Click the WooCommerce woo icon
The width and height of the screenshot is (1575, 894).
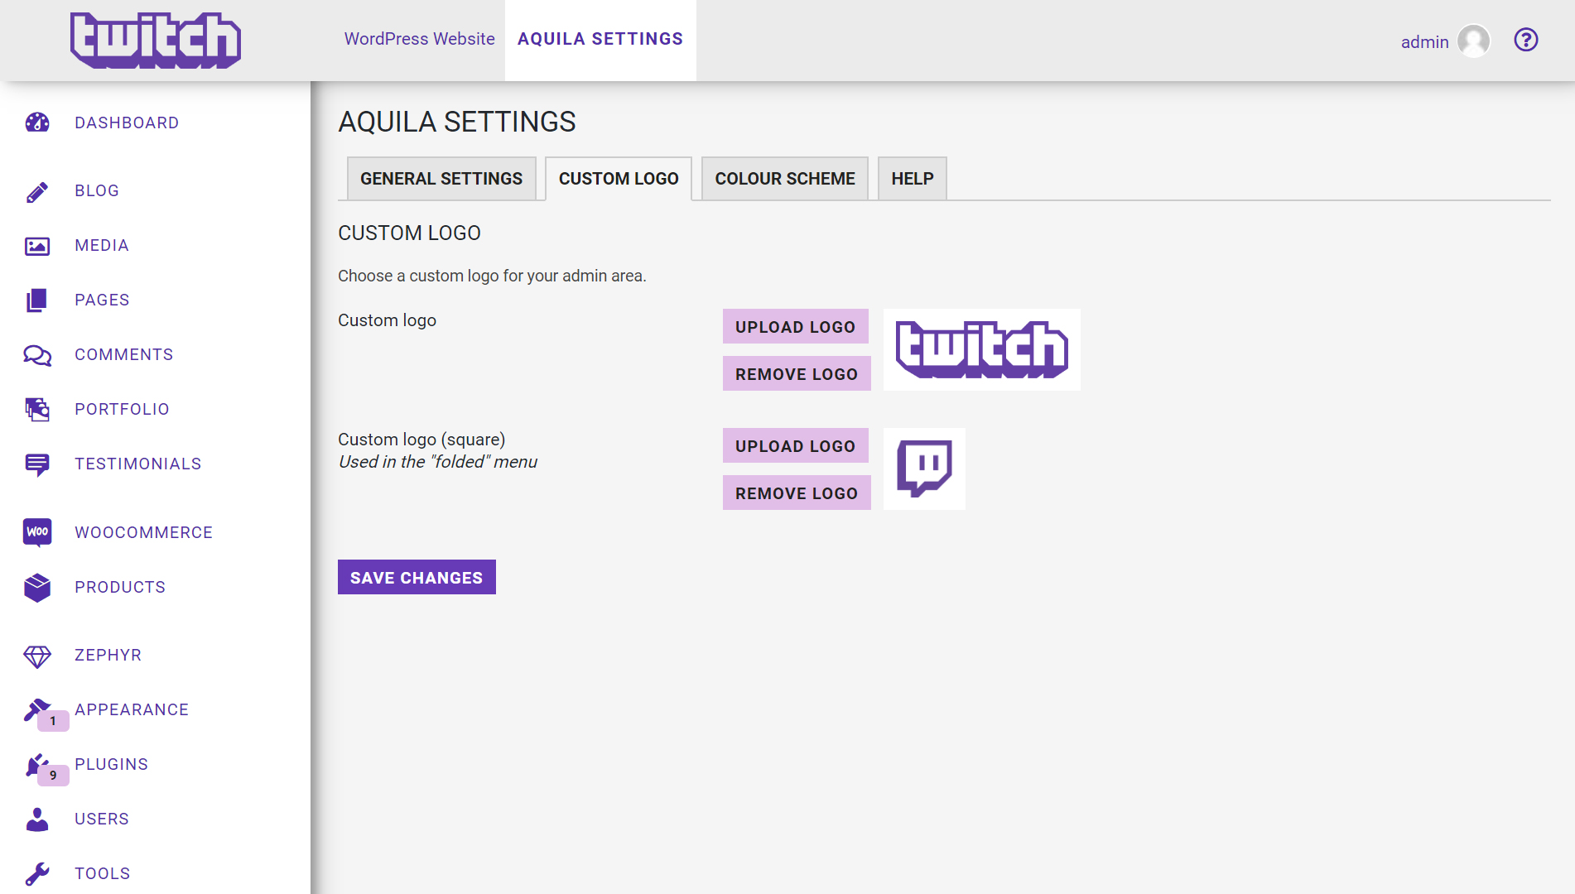(37, 532)
